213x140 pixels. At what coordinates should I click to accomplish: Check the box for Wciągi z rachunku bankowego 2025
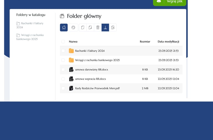pos(63,60)
